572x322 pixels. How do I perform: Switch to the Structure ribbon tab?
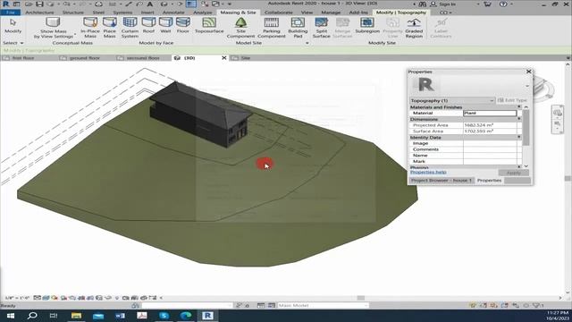73,13
